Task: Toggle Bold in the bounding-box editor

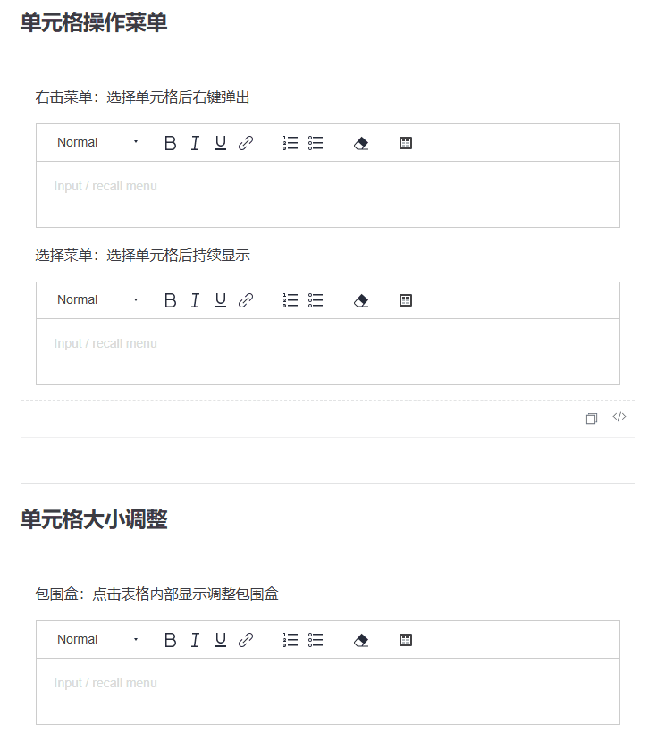Action: [170, 640]
